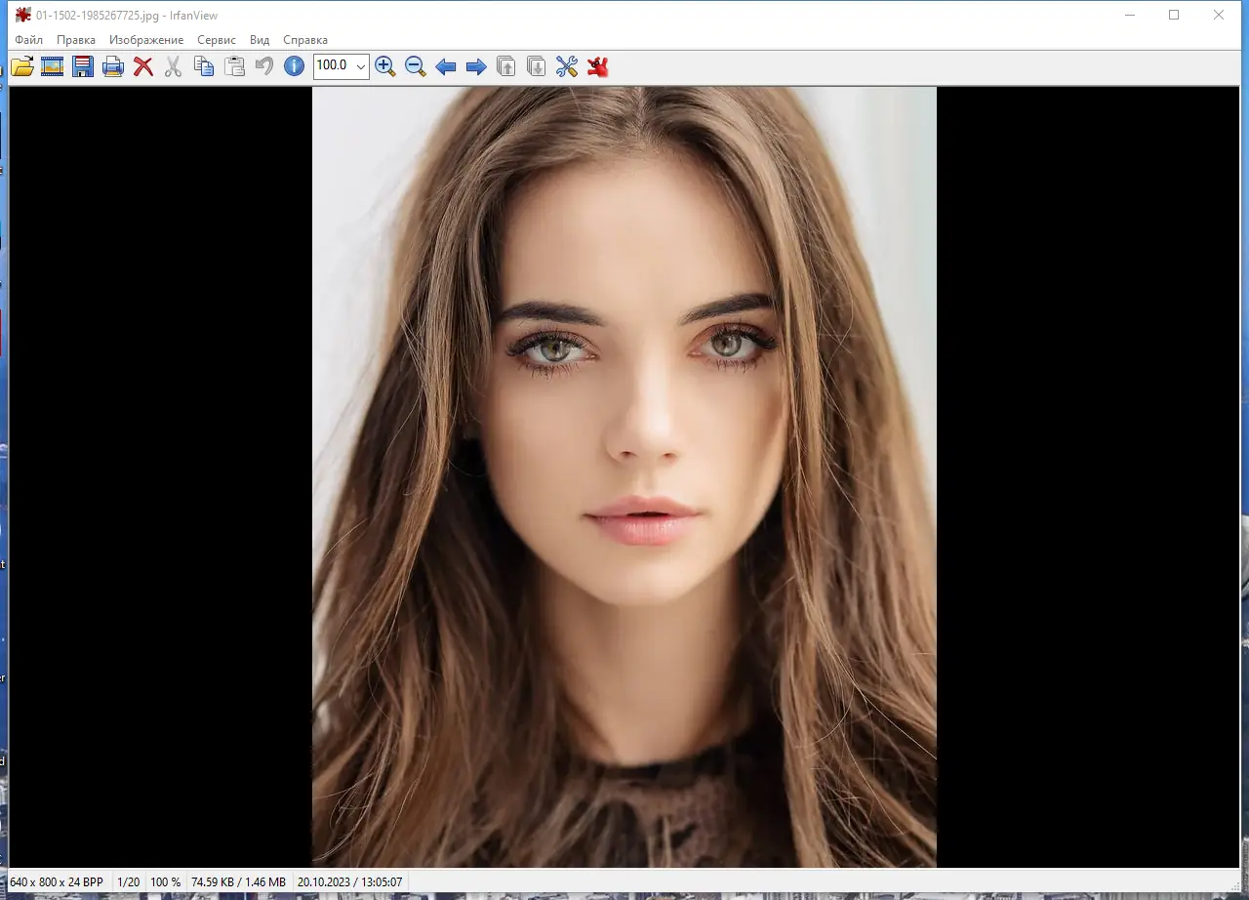This screenshot has width=1249, height=900.
Task: Click the Zoom in magnifier
Action: coord(385,66)
